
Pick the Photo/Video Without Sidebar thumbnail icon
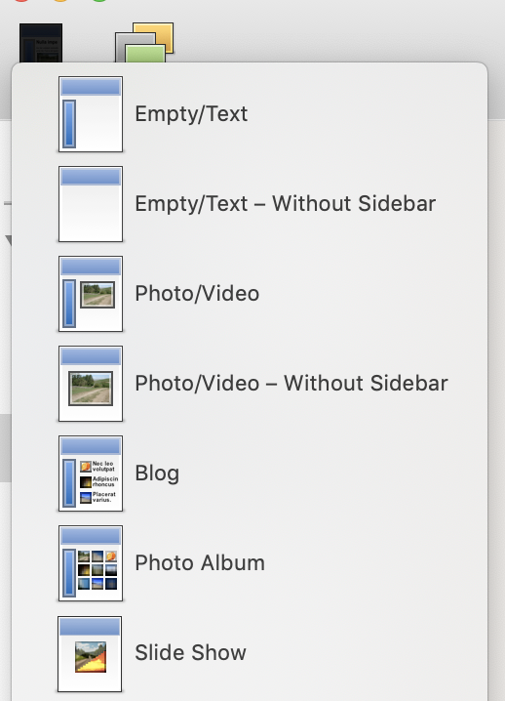91,384
